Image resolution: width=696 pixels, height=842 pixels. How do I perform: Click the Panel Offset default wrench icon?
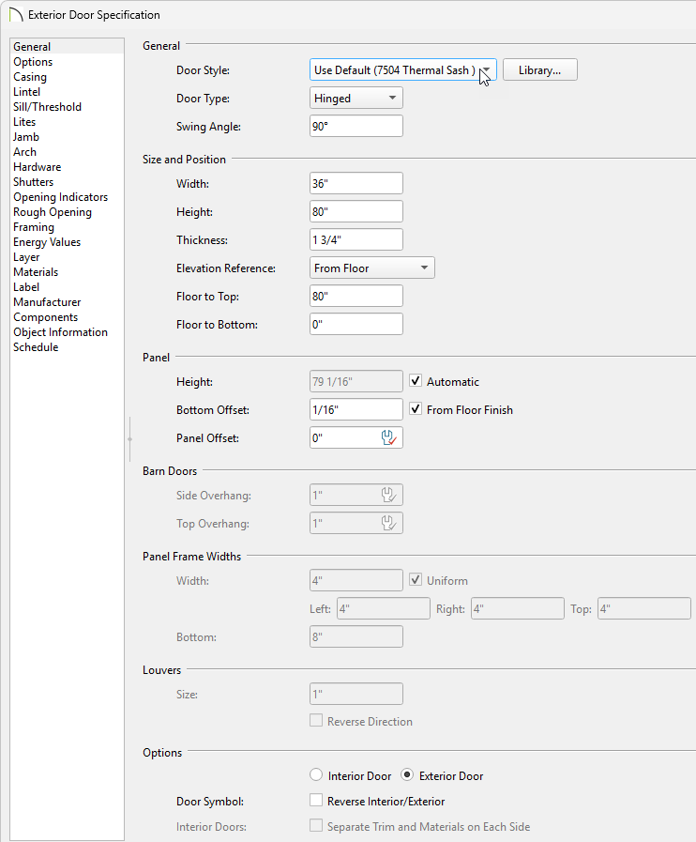tap(389, 437)
